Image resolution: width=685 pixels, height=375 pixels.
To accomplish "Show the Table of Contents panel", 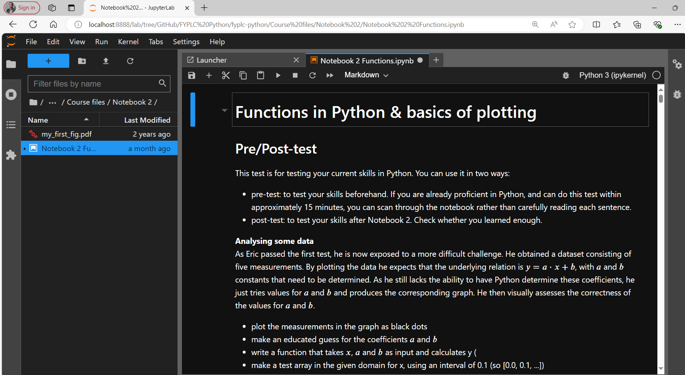I will [x=11, y=125].
